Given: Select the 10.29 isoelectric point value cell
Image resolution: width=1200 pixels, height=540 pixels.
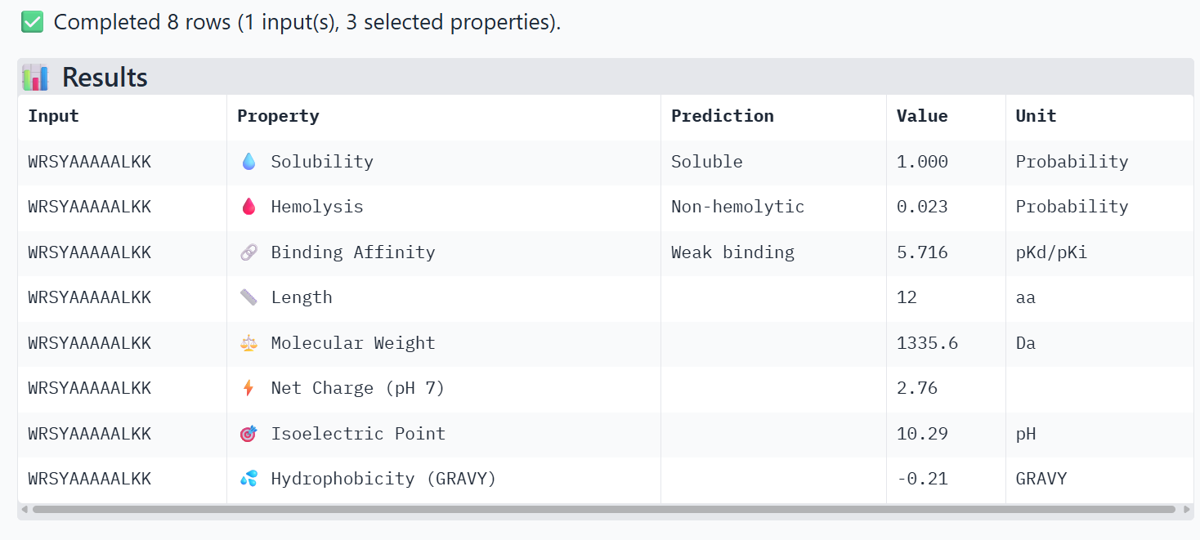Looking at the screenshot, I should click(x=946, y=434).
